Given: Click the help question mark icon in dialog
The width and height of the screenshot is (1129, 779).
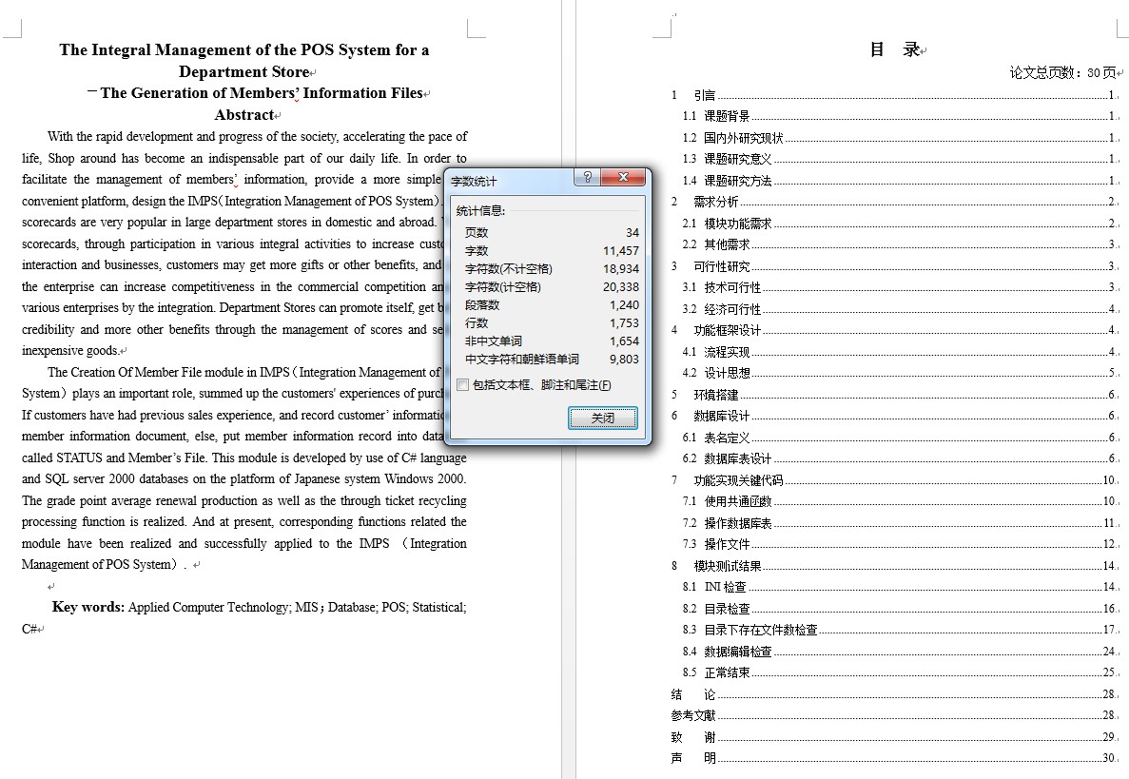Looking at the screenshot, I should 587,177.
